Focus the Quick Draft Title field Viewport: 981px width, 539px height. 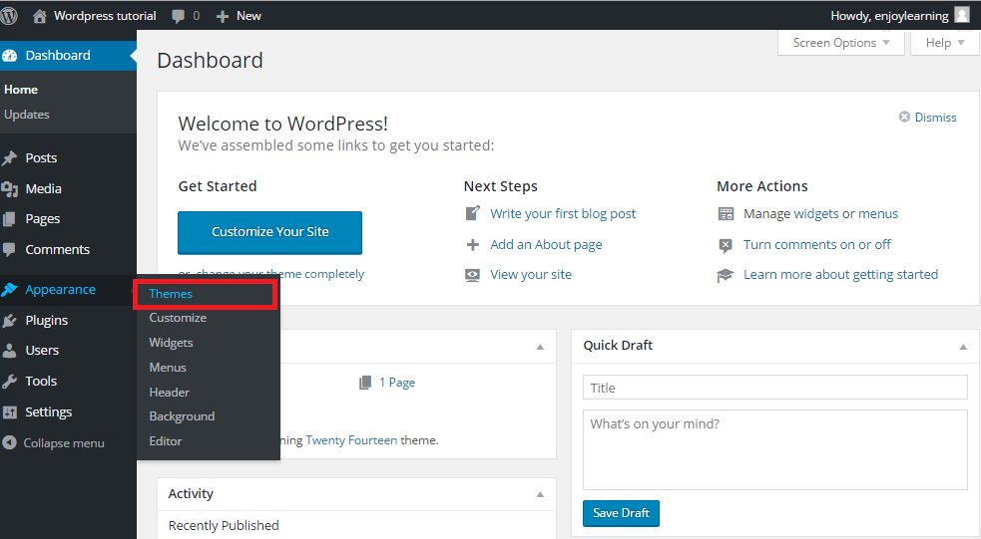pyautogui.click(x=775, y=388)
